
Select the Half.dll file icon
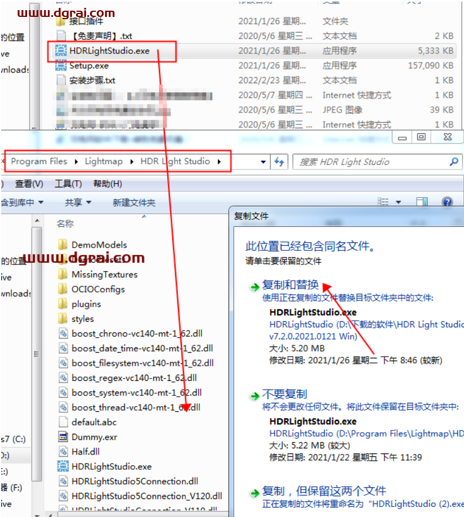[63, 451]
